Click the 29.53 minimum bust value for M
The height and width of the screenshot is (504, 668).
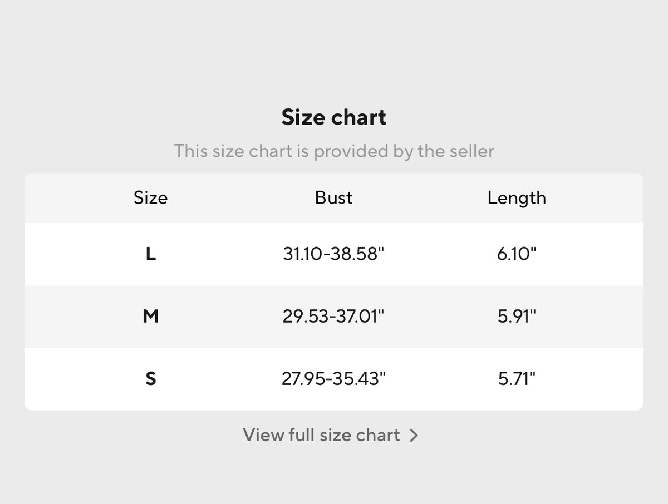[x=304, y=317]
